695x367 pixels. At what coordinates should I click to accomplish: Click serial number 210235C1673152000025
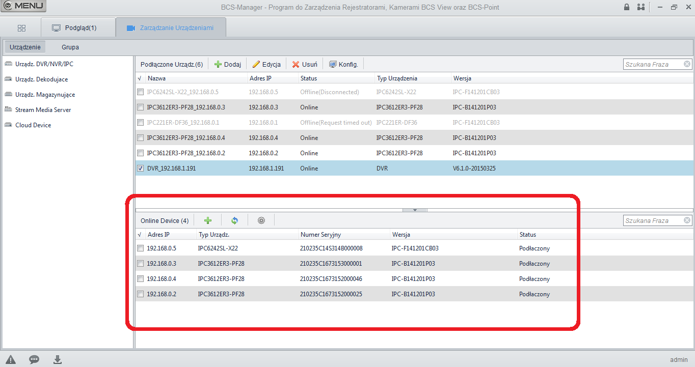point(331,294)
